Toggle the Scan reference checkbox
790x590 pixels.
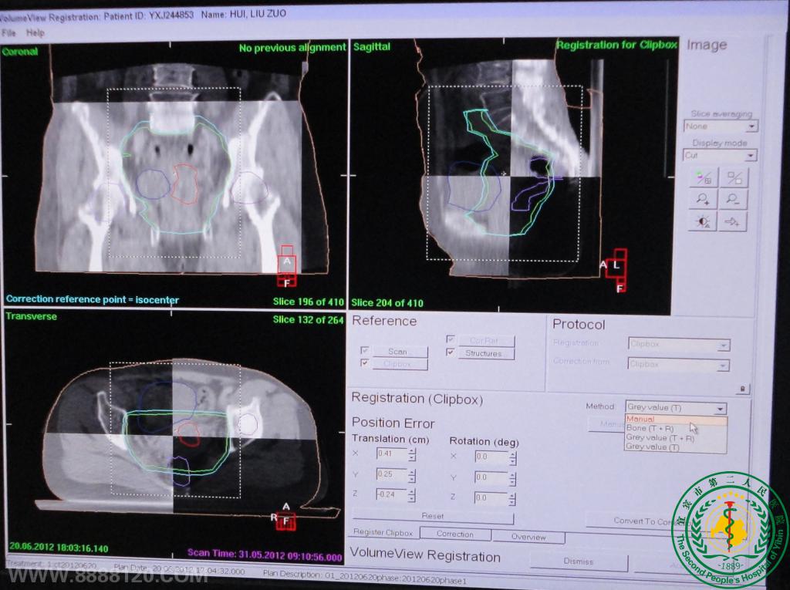click(x=365, y=352)
